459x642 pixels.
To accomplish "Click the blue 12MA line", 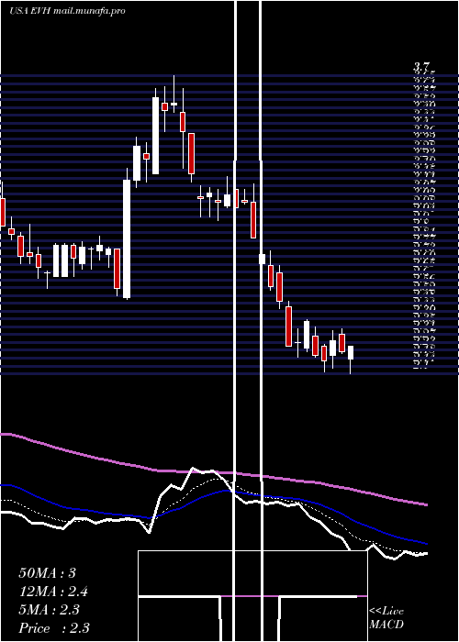I will (213, 493).
